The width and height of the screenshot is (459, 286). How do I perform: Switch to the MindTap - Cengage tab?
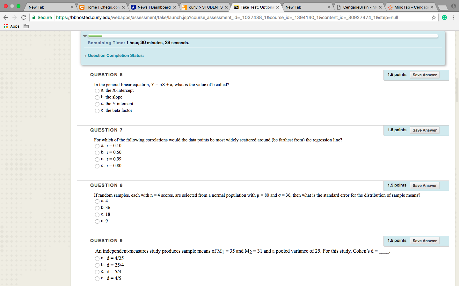pyautogui.click(x=410, y=7)
